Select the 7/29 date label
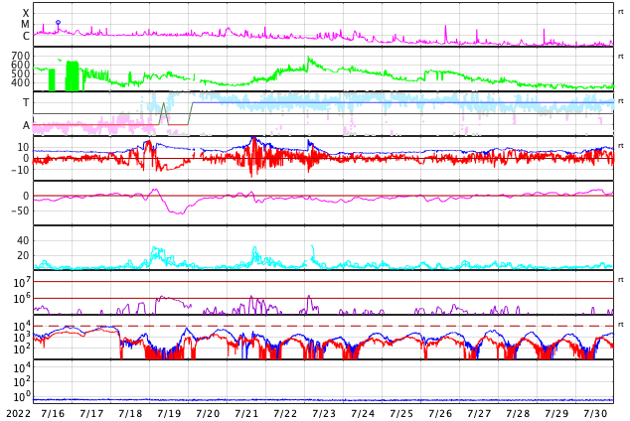The height and width of the screenshot is (421, 630). [x=556, y=413]
